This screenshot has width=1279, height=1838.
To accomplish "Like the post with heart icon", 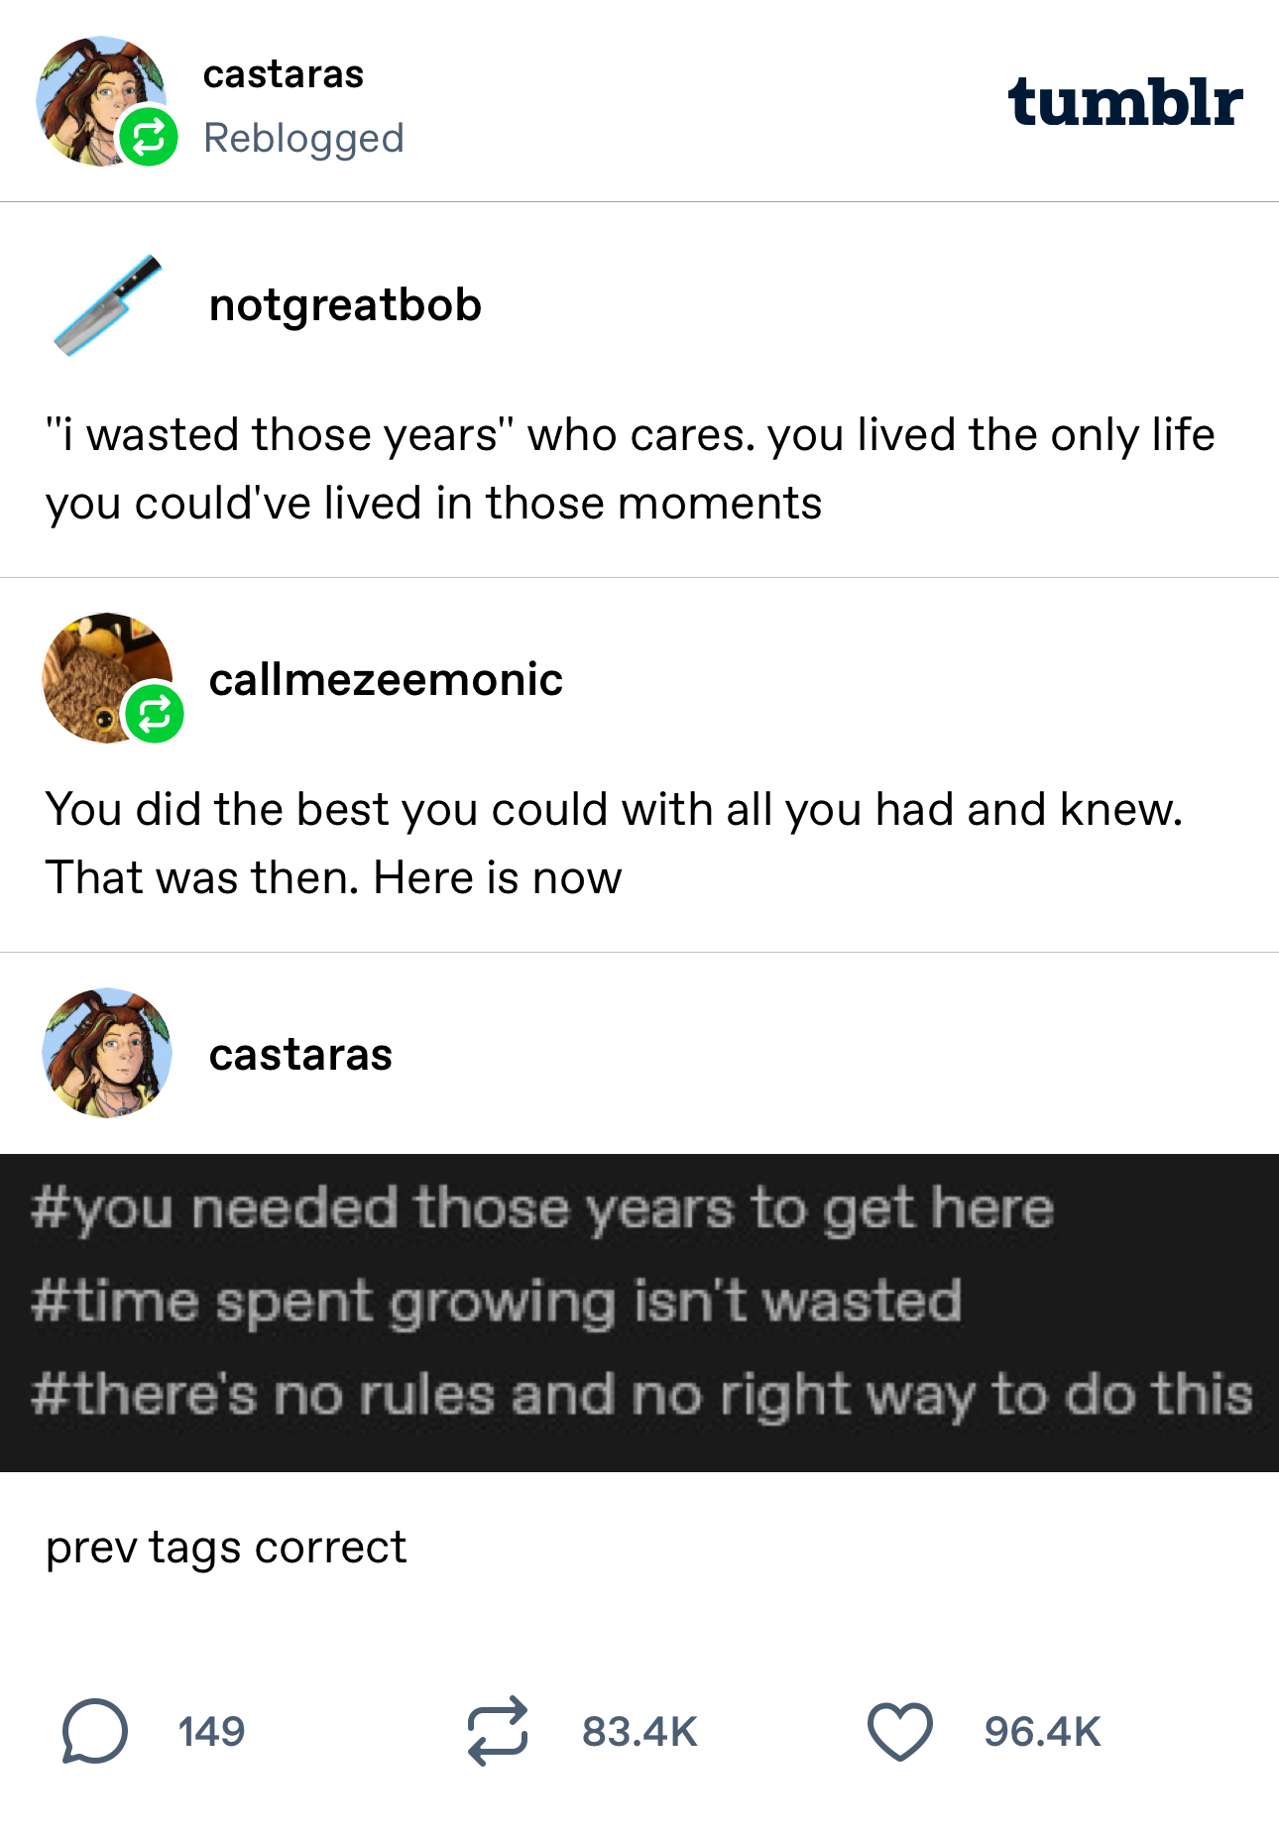I will [x=899, y=1731].
